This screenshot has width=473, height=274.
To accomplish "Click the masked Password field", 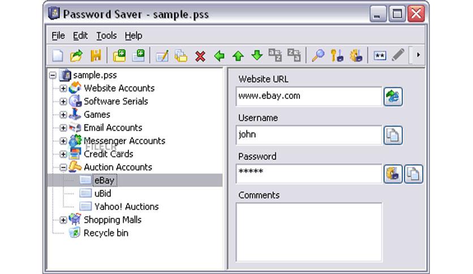I will coord(309,174).
